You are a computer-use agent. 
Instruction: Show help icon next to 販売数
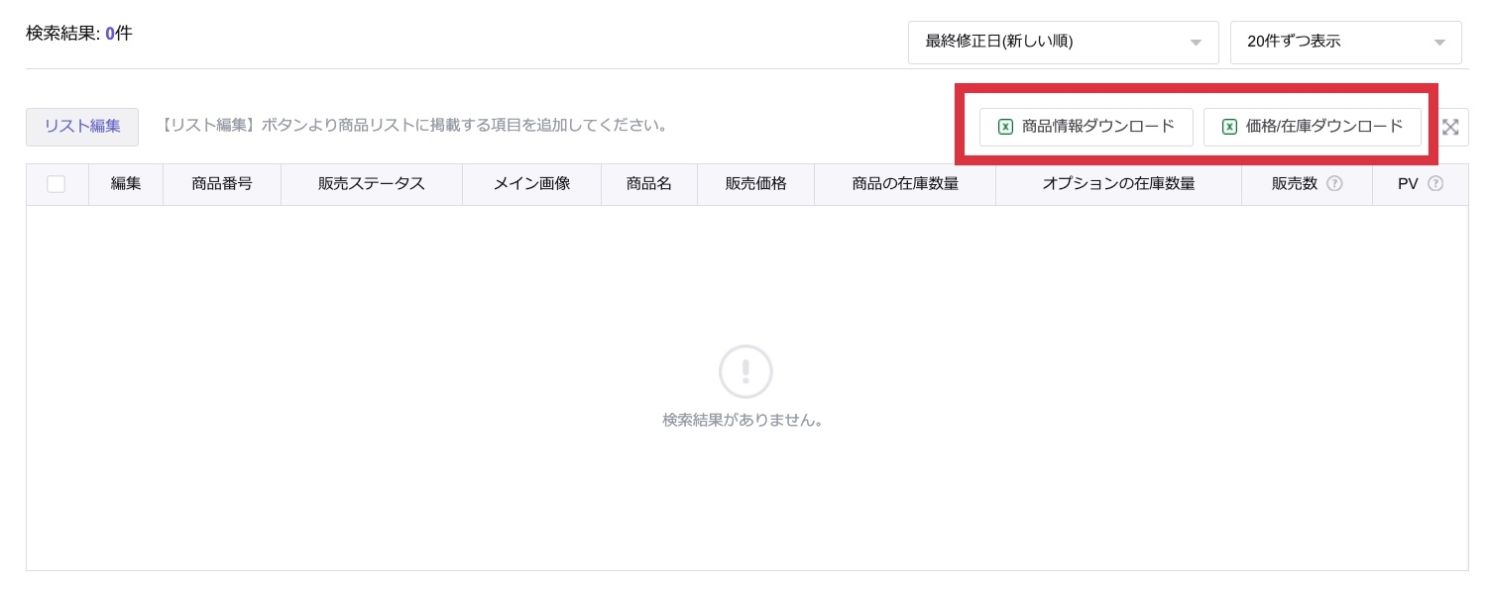[1334, 183]
